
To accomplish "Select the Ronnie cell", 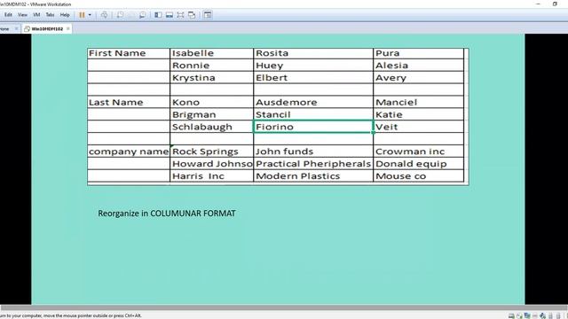I will (211, 66).
